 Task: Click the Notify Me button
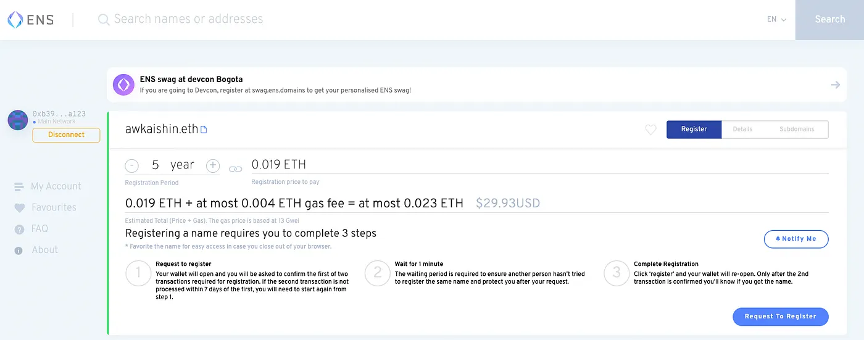click(796, 239)
